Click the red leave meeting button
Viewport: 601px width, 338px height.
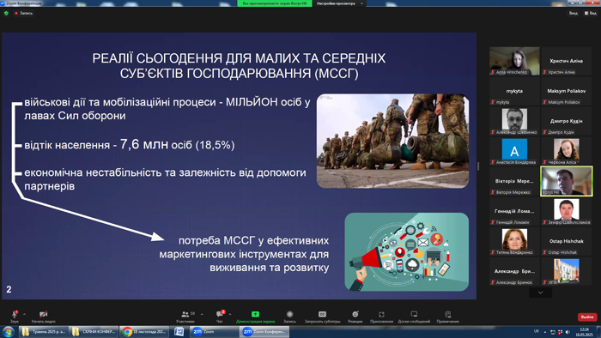click(587, 317)
